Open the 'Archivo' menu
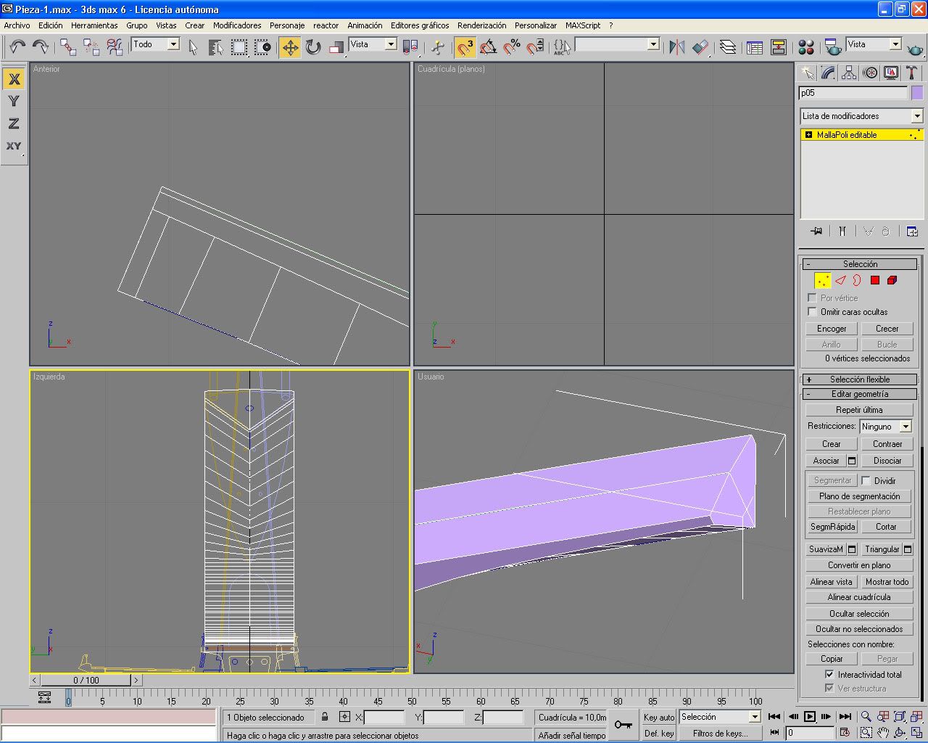Viewport: 928px width, 743px height. [x=17, y=25]
